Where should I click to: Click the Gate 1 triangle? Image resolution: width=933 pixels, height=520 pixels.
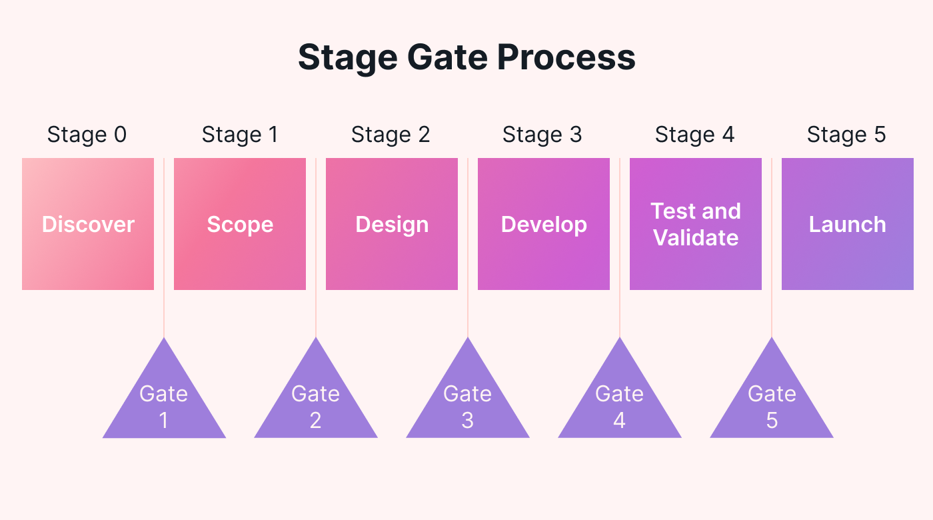164,405
